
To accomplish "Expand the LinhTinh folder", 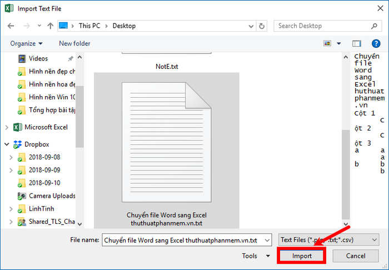I will pyautogui.click(x=11, y=209).
